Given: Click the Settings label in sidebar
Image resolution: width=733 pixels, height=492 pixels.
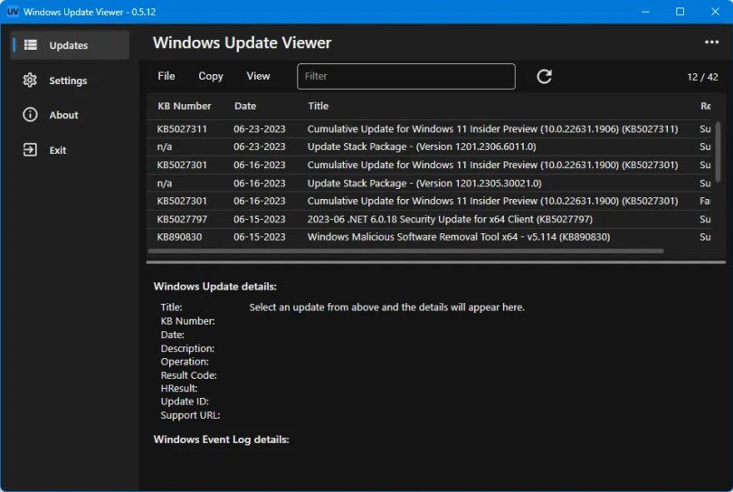Looking at the screenshot, I should [x=68, y=80].
